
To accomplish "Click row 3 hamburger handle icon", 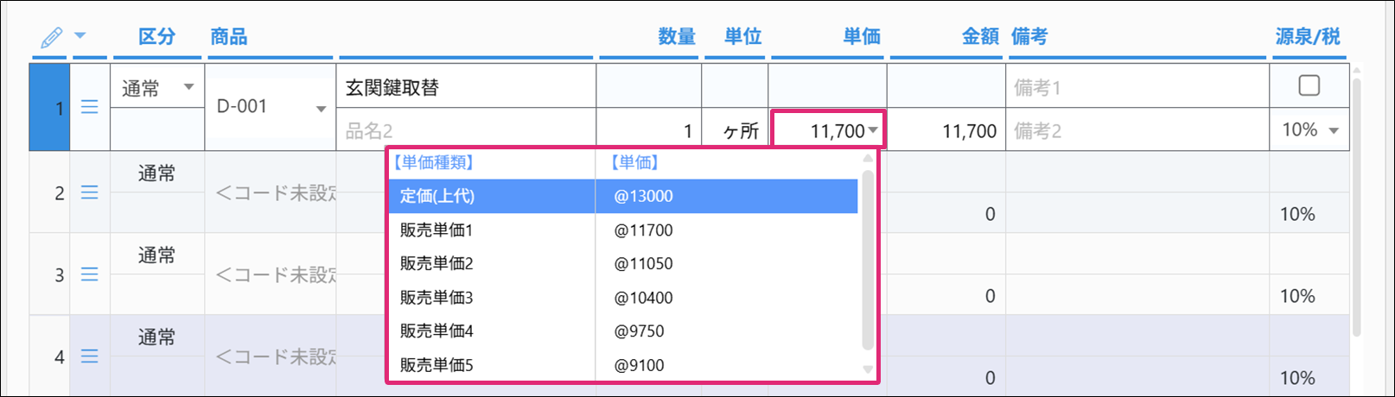I will [89, 274].
